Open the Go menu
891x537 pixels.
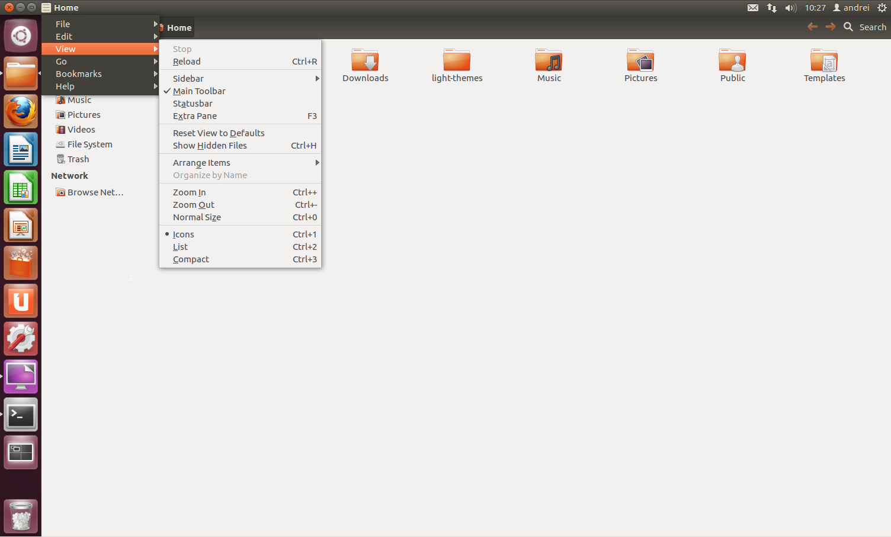[x=61, y=61]
